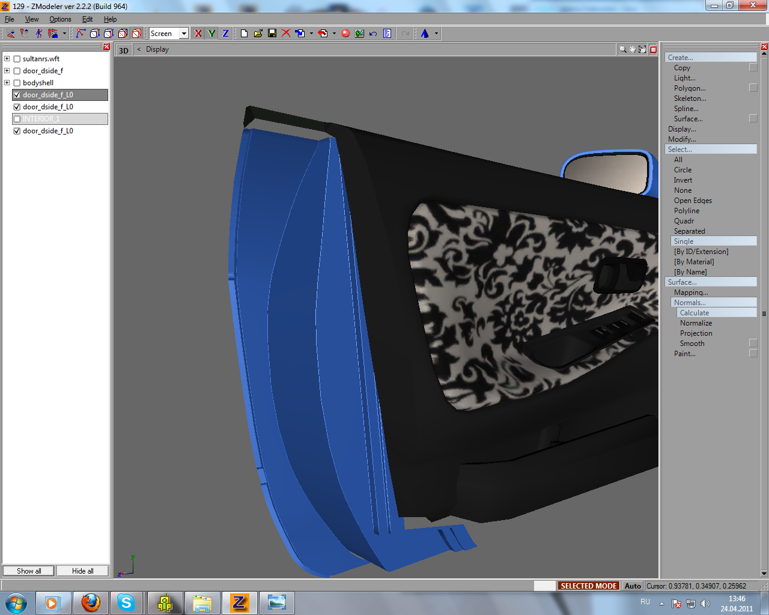Select the viewport zoom magnifier tool
Viewport: 769px width, 615px height.
coord(623,49)
